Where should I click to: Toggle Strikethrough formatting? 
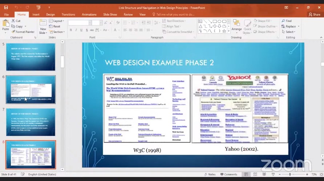[92, 30]
